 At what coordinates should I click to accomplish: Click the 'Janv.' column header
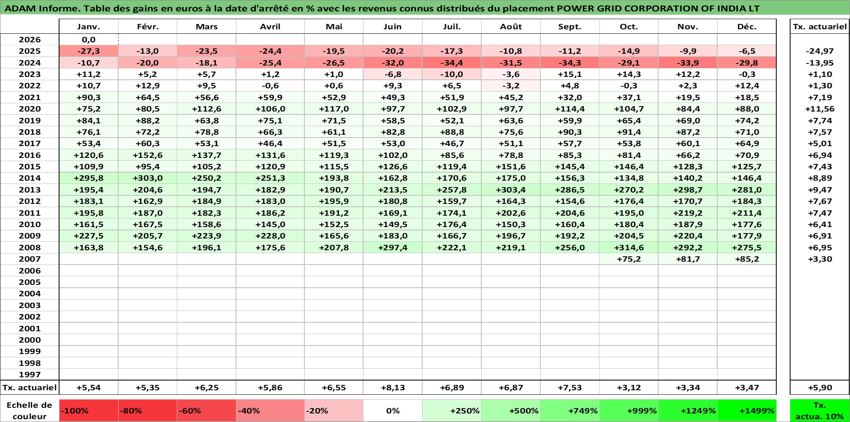pos(89,26)
